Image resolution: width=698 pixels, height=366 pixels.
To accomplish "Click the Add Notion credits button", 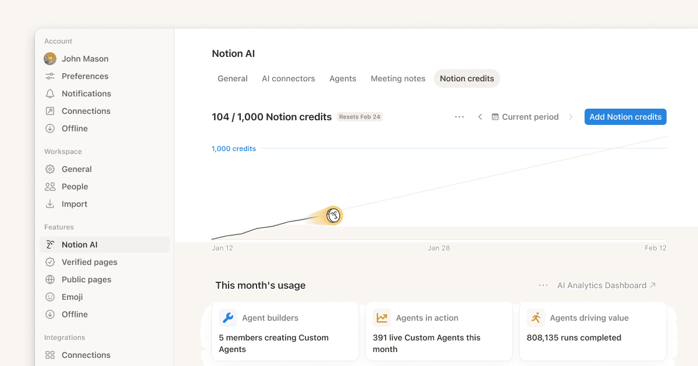I will pyautogui.click(x=625, y=117).
